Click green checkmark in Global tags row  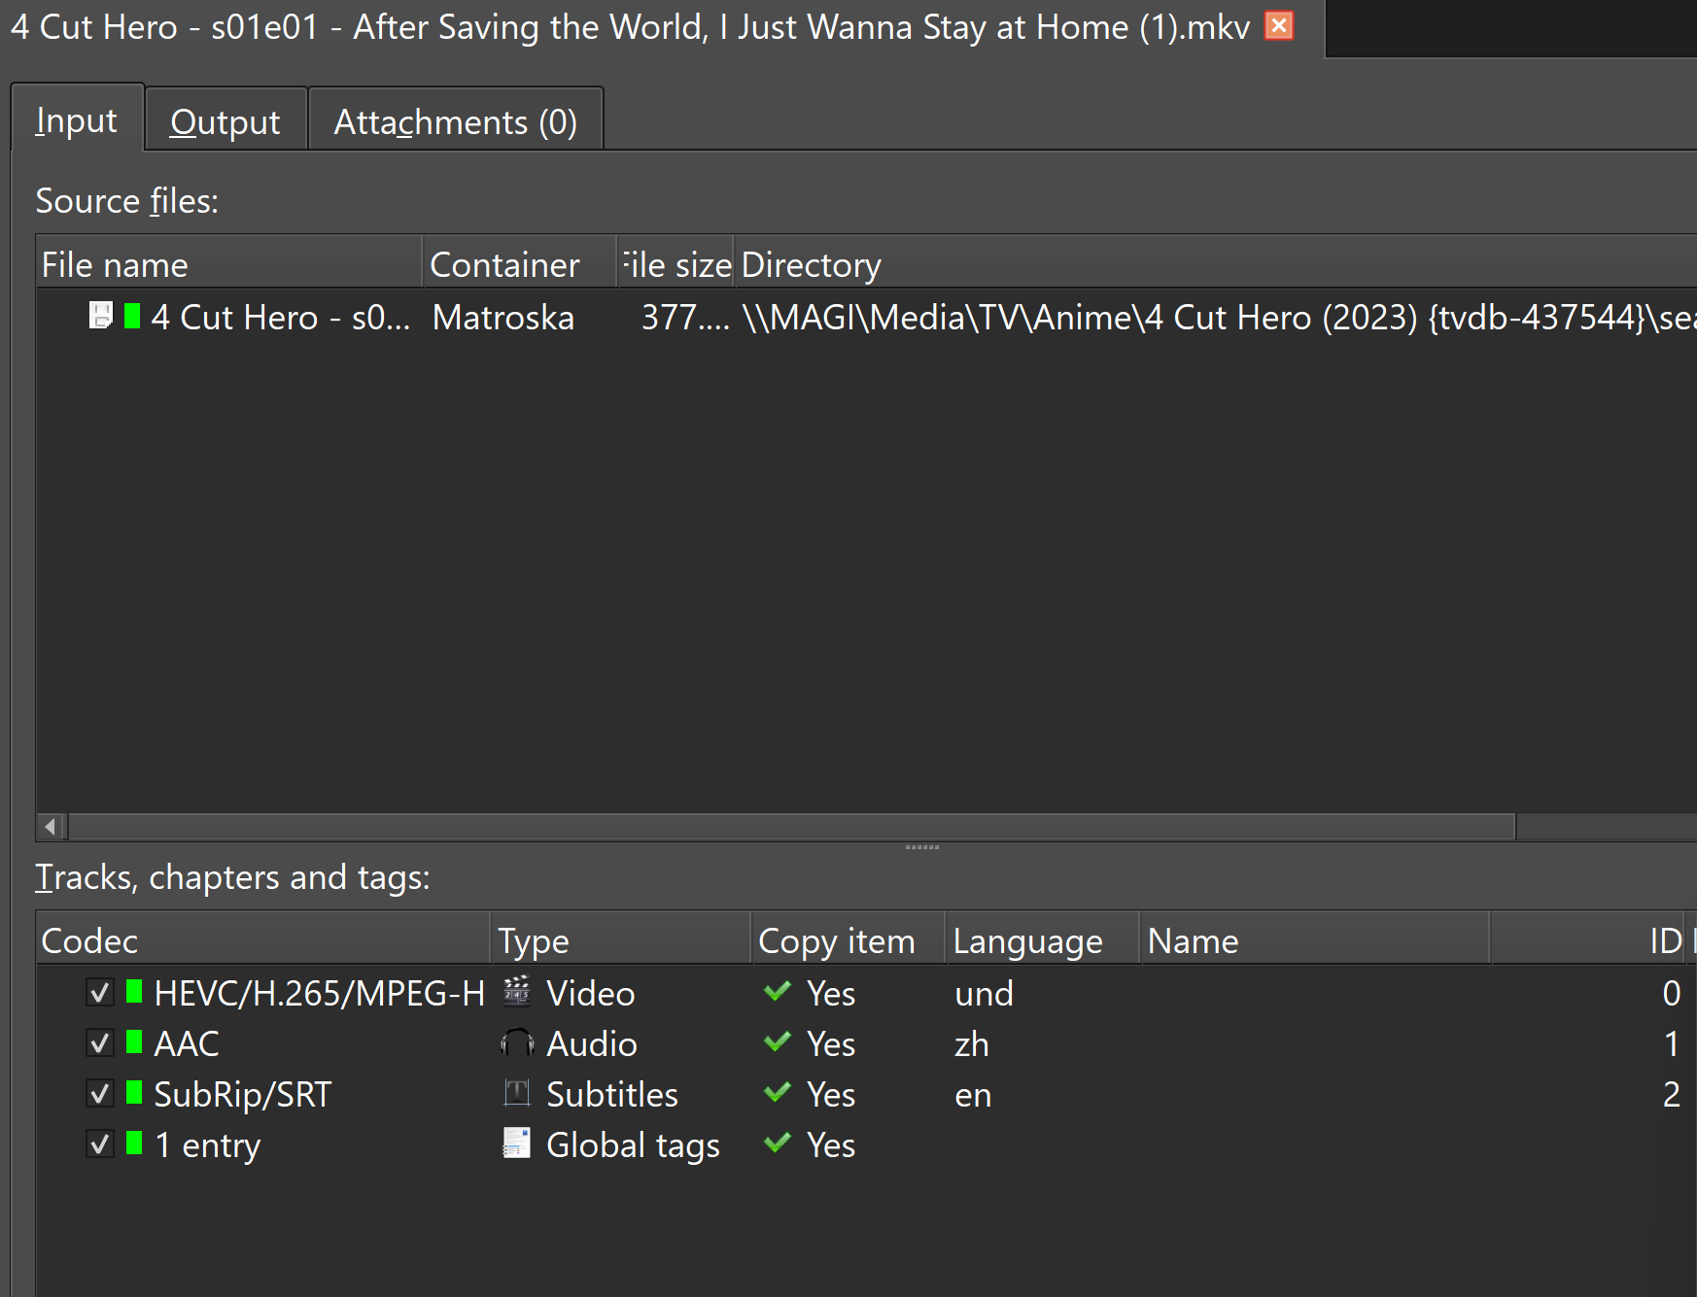coord(778,1143)
